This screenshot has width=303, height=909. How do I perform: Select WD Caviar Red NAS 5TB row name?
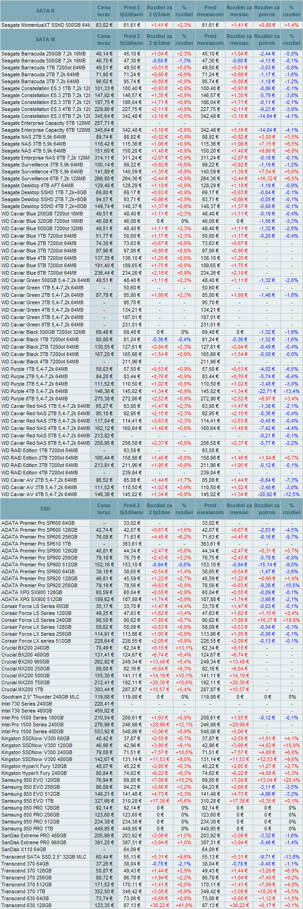point(45,436)
